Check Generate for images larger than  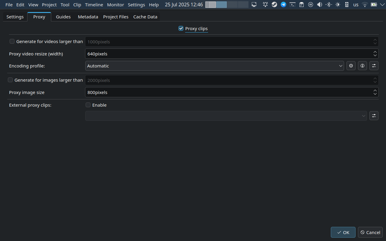[x=10, y=80]
